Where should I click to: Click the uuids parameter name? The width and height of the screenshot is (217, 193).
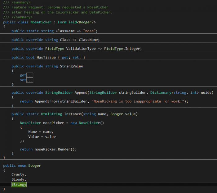coord(206,92)
